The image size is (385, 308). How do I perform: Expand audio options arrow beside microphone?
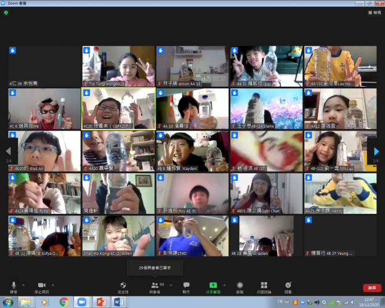[x=24, y=285]
